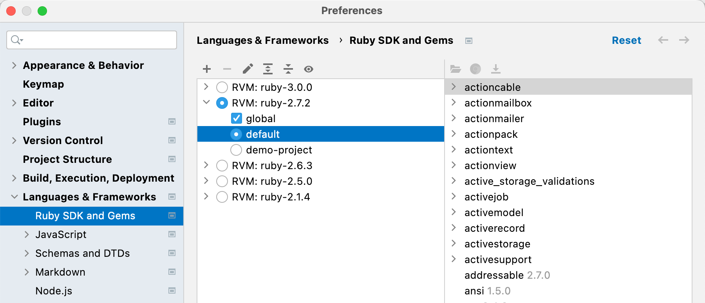
Task: Uncheck the global gemset checkbox
Action: [x=237, y=118]
